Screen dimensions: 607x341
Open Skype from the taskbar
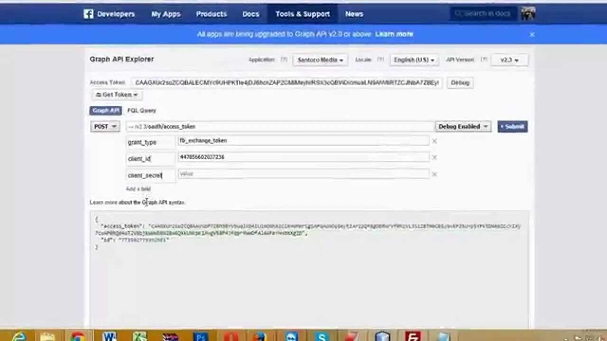pyautogui.click(x=322, y=336)
